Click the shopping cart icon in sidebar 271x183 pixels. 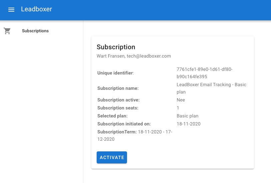[7, 31]
